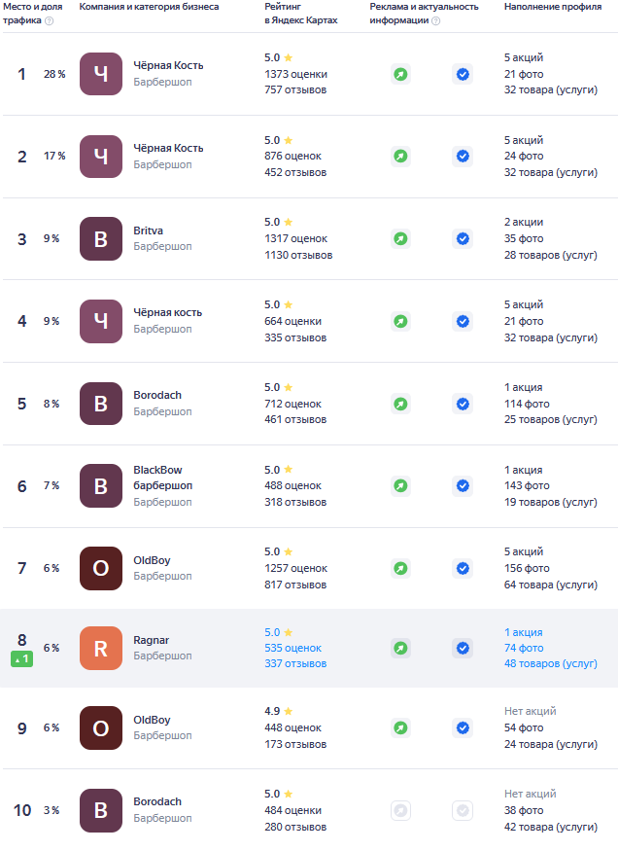The height and width of the screenshot is (851, 618).
Task: Click the green advertising icon in row 1
Action: pos(400,74)
